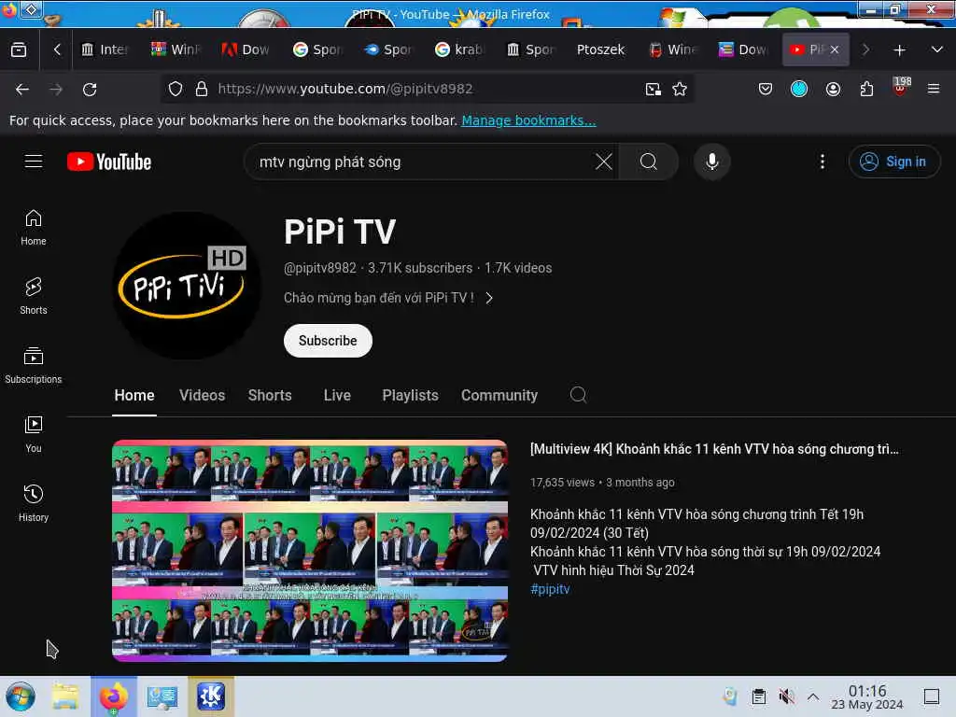Open the Windows Start button
The height and width of the screenshot is (717, 956).
coord(21,696)
